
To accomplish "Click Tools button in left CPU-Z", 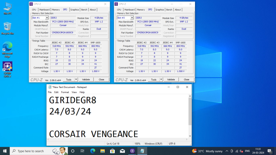I will pos(69,79).
